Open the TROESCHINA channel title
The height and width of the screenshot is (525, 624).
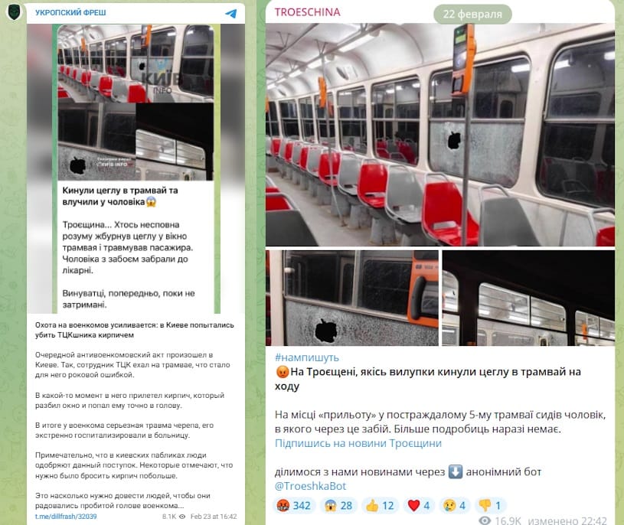click(308, 12)
